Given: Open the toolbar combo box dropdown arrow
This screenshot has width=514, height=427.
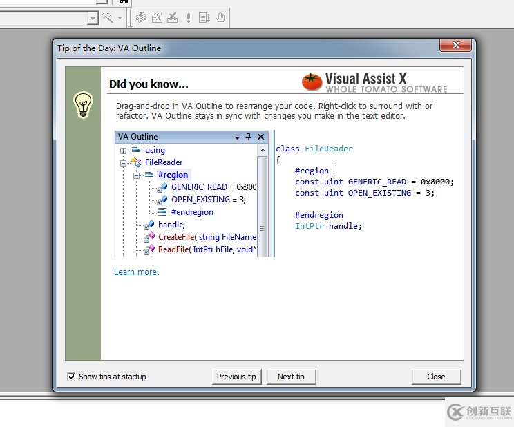Looking at the screenshot, I should (93, 19).
